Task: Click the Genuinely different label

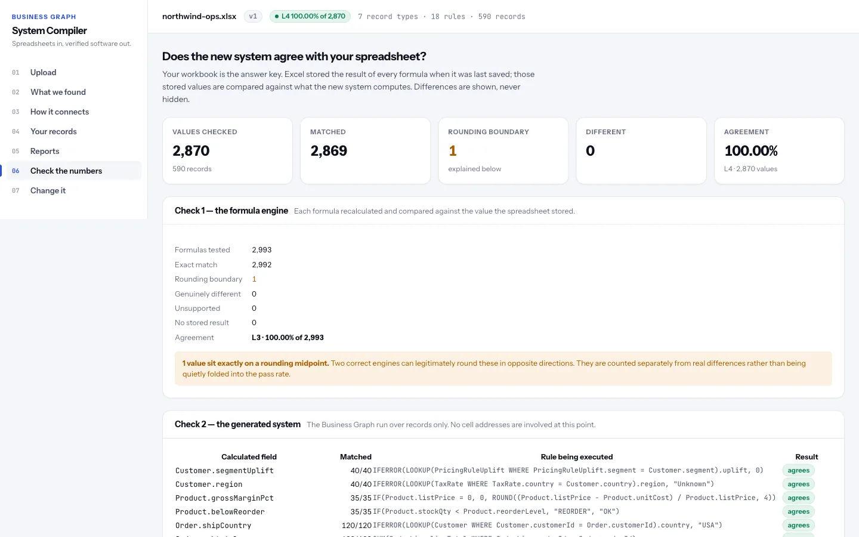Action: pyautogui.click(x=208, y=294)
